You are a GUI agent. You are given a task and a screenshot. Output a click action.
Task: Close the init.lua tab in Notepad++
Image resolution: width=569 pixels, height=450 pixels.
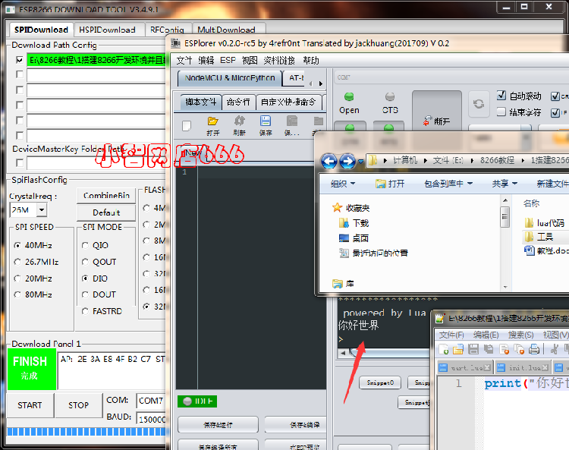click(x=544, y=367)
